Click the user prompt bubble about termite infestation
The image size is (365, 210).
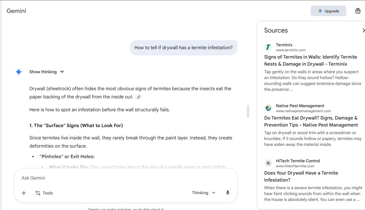(x=183, y=48)
